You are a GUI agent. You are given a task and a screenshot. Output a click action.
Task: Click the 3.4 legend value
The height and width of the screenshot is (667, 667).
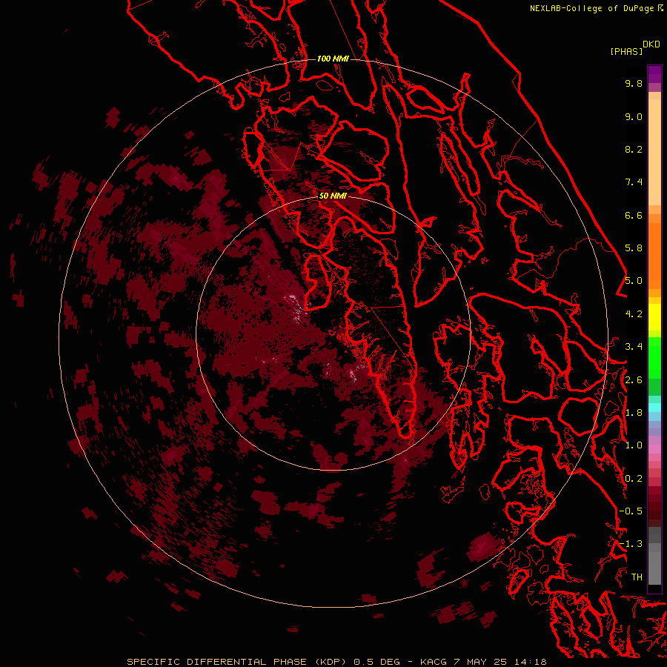634,347
